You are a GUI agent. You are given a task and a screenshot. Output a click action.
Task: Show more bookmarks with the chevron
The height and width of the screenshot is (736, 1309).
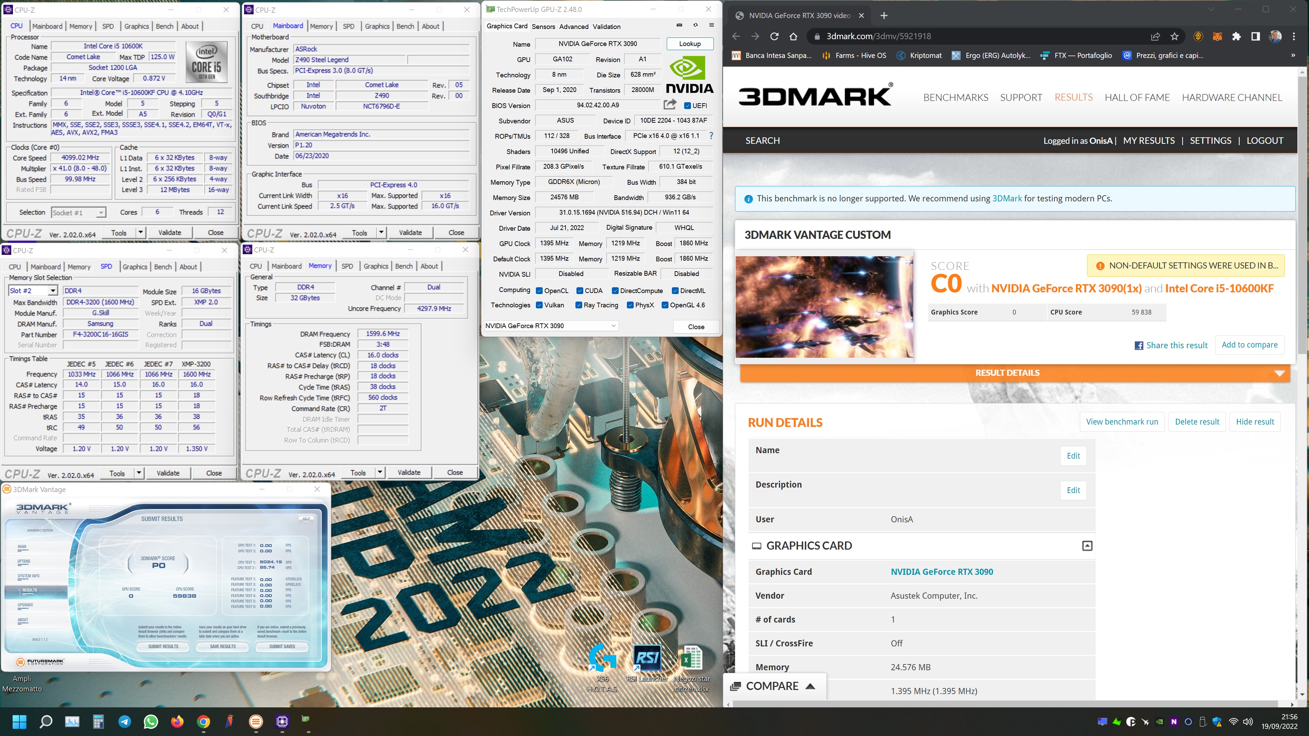(x=1293, y=55)
